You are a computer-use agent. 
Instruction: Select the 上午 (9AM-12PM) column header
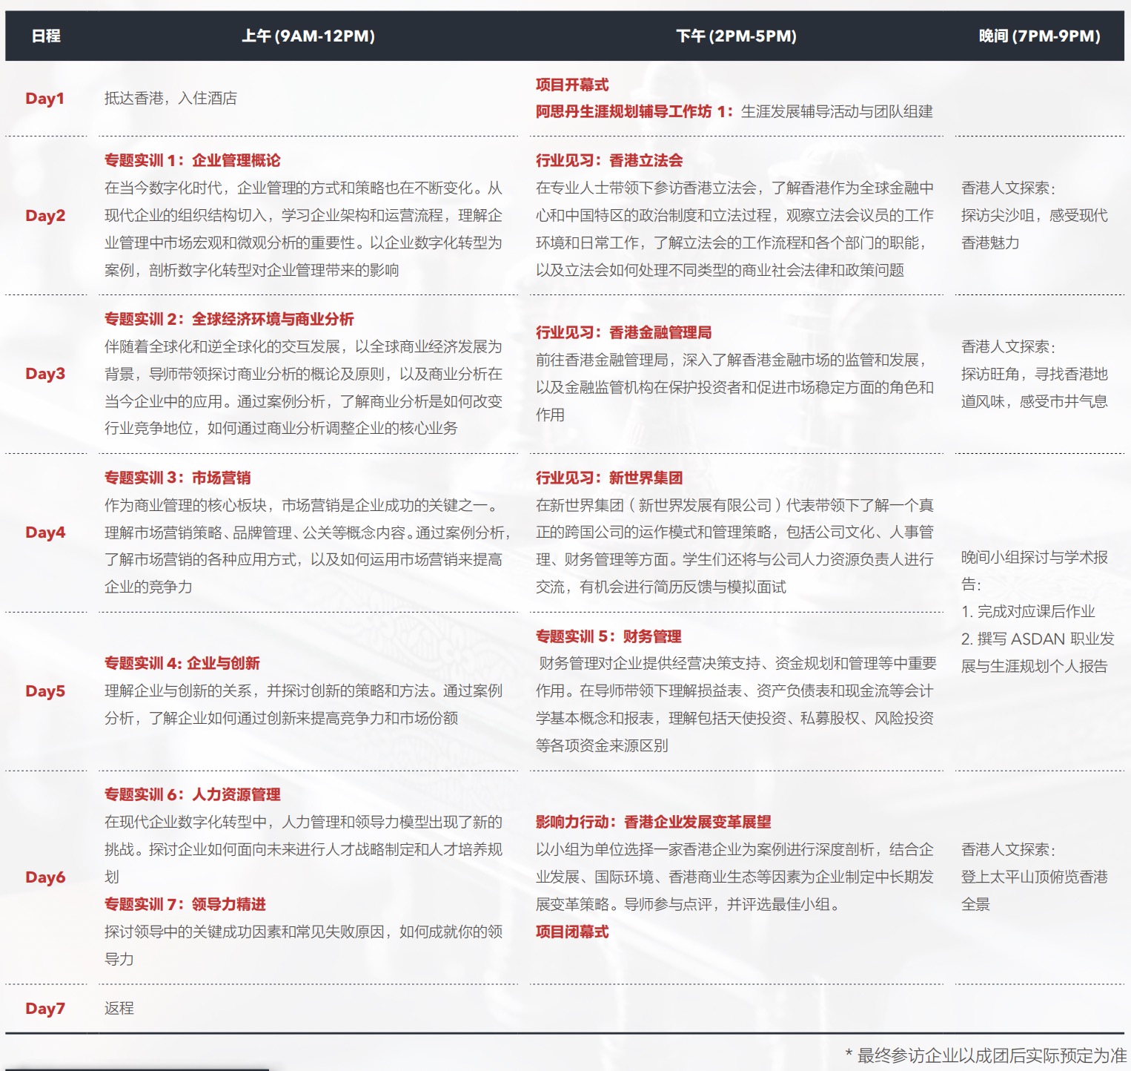pyautogui.click(x=308, y=36)
